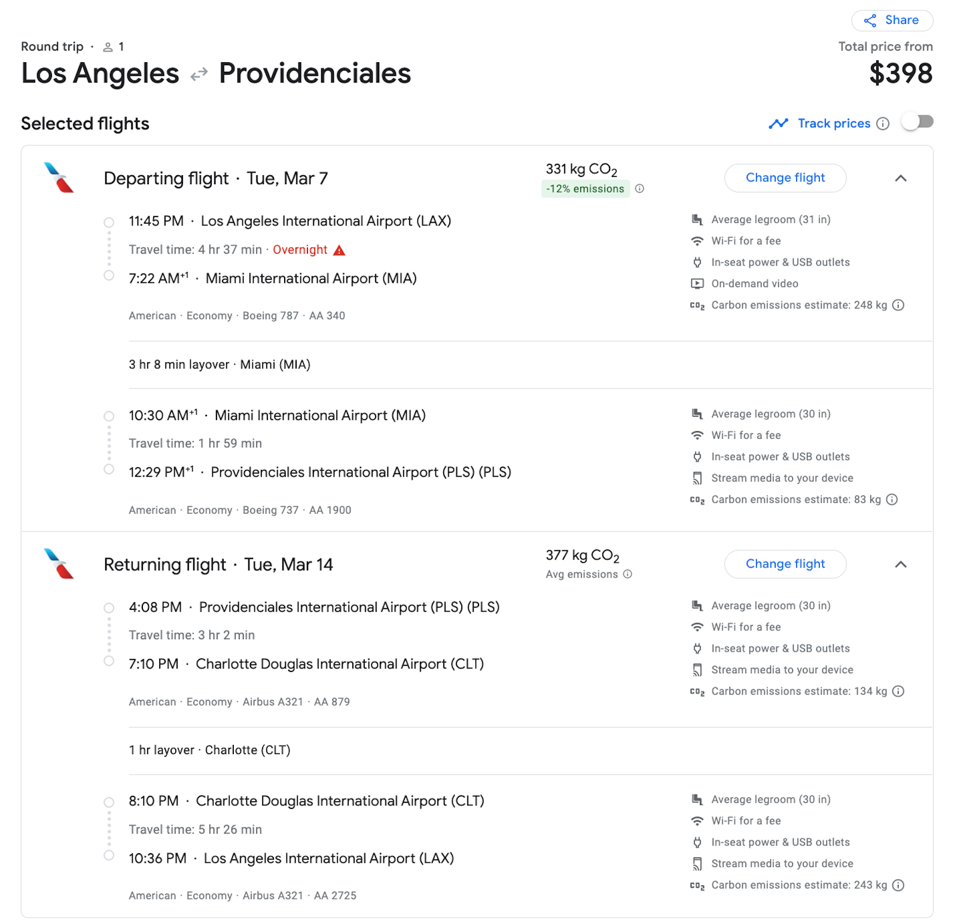Click the CO2 carbon emissions estimate icon

697,305
